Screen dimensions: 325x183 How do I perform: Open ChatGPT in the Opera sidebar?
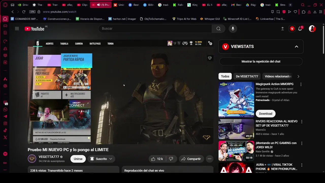(x=5, y=86)
